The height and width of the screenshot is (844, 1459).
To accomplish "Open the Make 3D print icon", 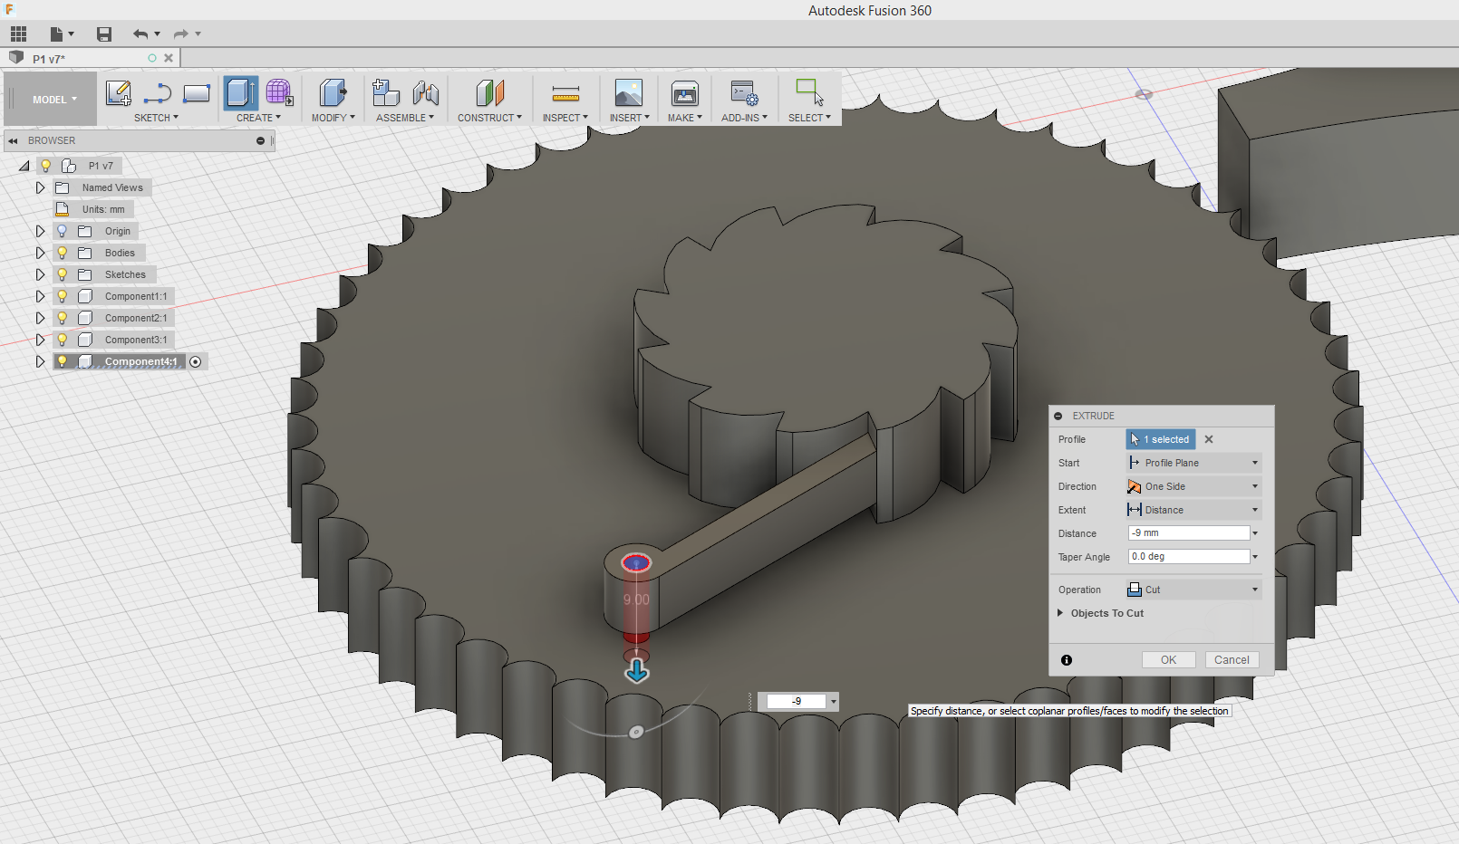I will point(685,92).
